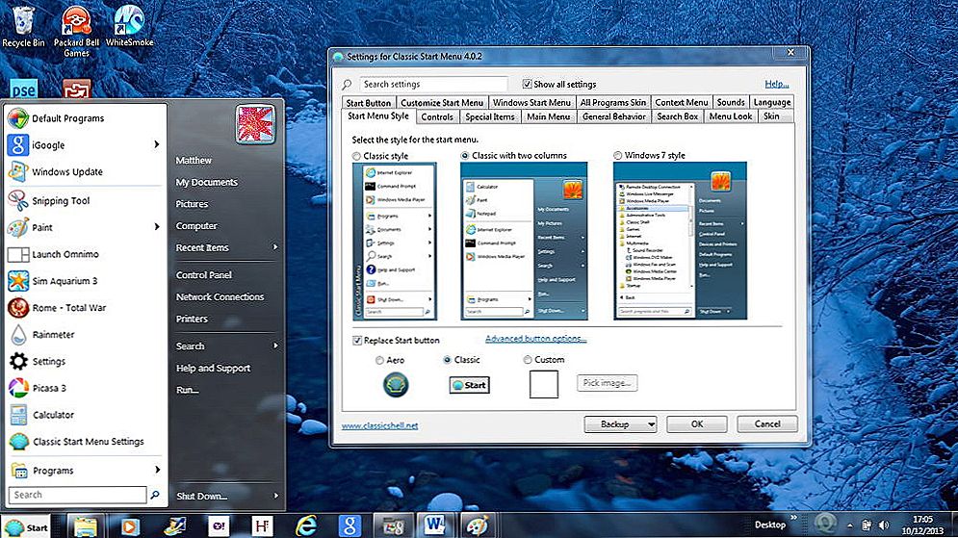
Task: Click the volume speaker tray icon
Action: (x=884, y=525)
